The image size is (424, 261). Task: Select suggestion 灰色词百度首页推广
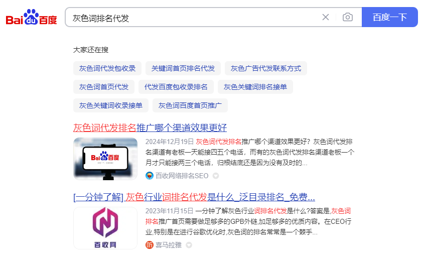(x=190, y=105)
